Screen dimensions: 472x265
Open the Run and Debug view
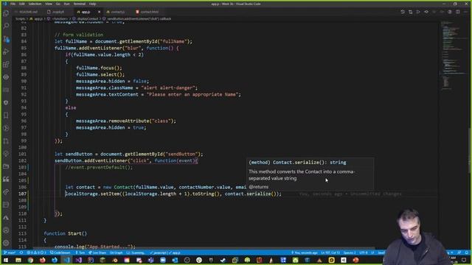pos(6,52)
